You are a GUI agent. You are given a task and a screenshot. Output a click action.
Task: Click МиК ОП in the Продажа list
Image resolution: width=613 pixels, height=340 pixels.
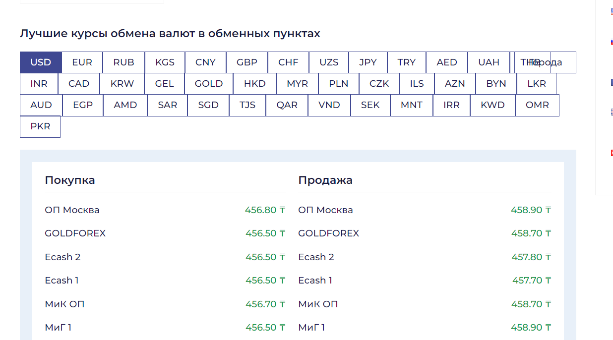pos(318,304)
